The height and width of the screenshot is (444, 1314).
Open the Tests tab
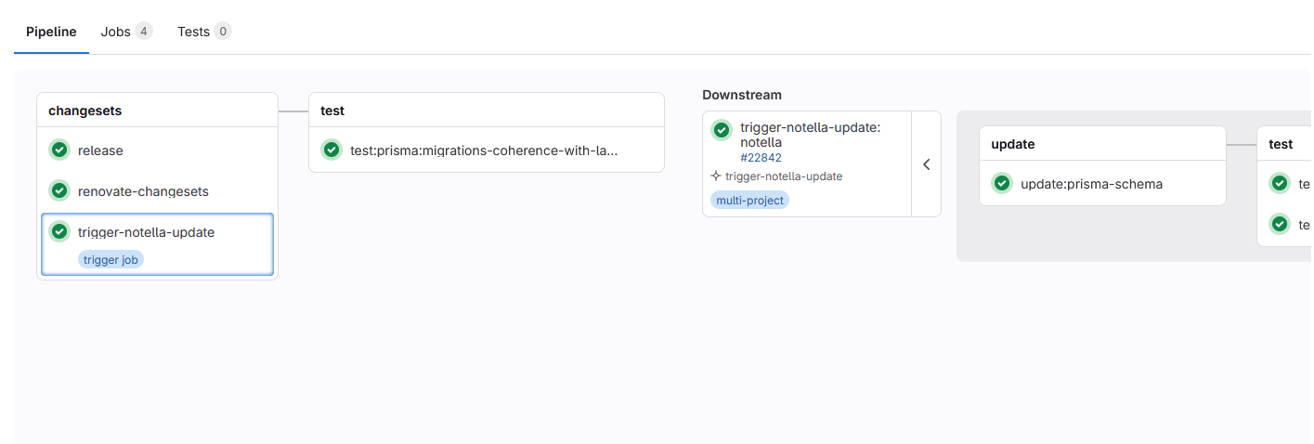coord(193,32)
